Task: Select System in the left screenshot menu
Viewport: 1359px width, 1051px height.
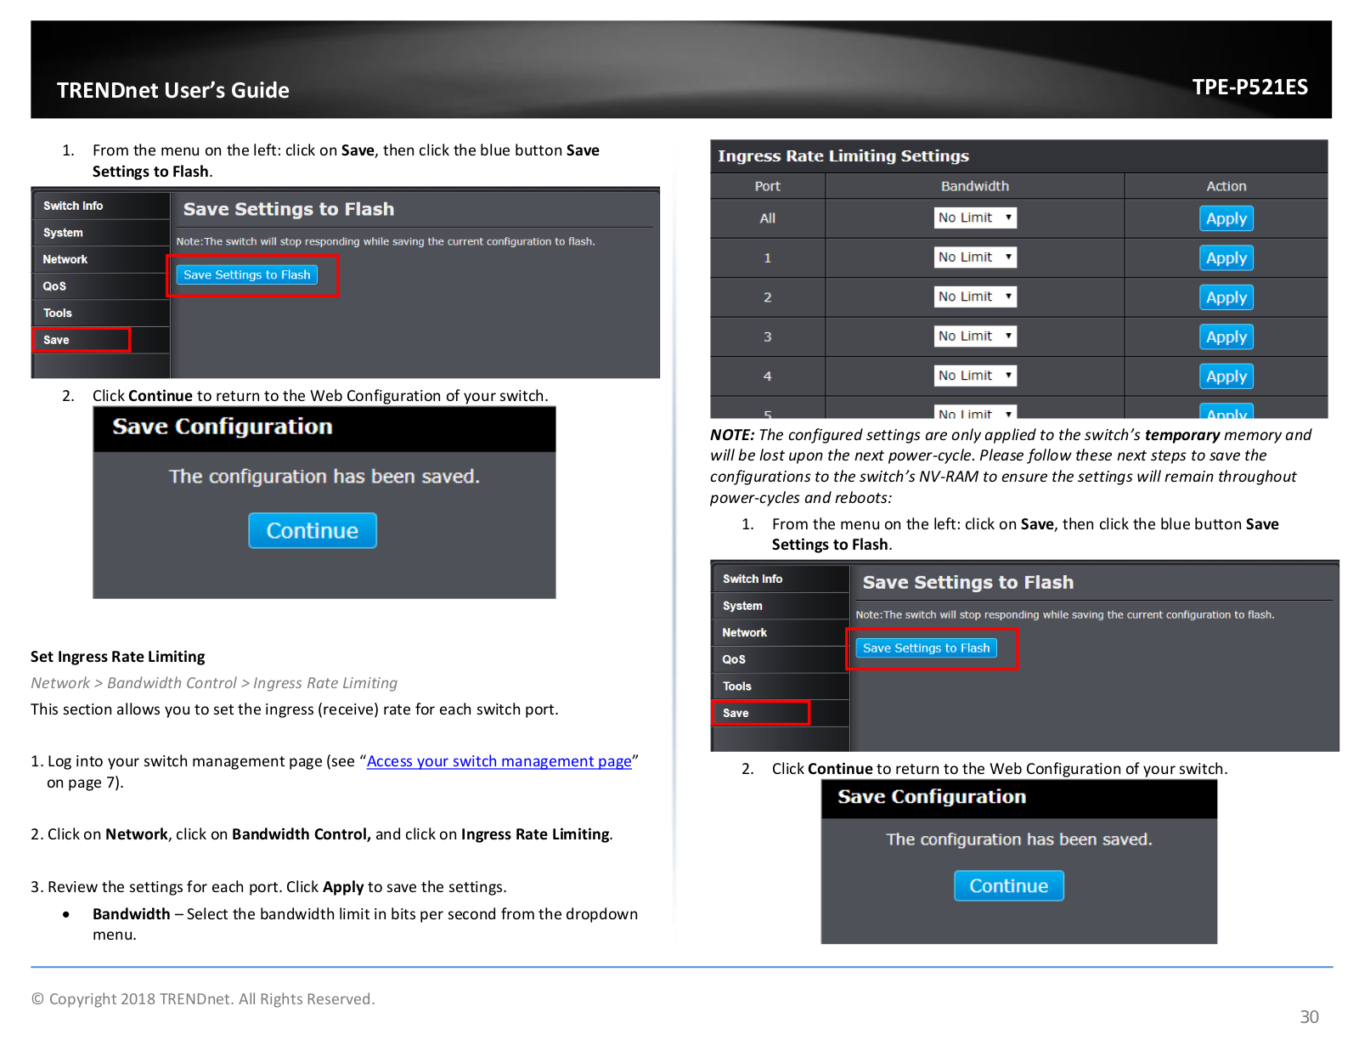Action: point(101,233)
